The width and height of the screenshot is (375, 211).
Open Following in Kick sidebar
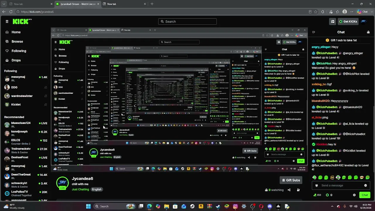[x=19, y=51]
